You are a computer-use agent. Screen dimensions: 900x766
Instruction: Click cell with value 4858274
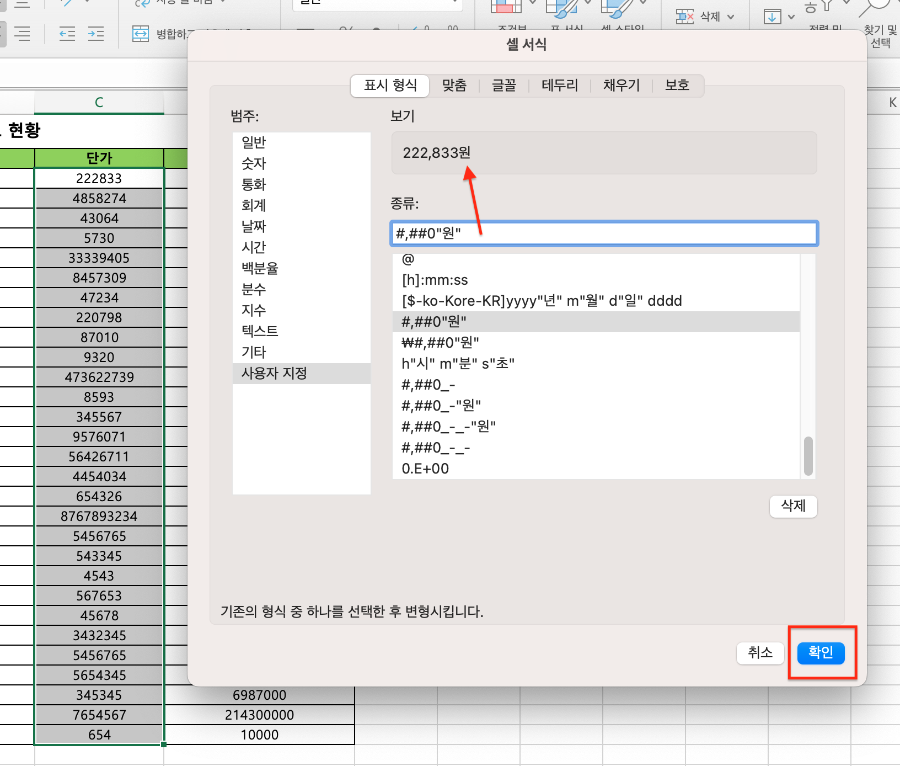click(99, 199)
